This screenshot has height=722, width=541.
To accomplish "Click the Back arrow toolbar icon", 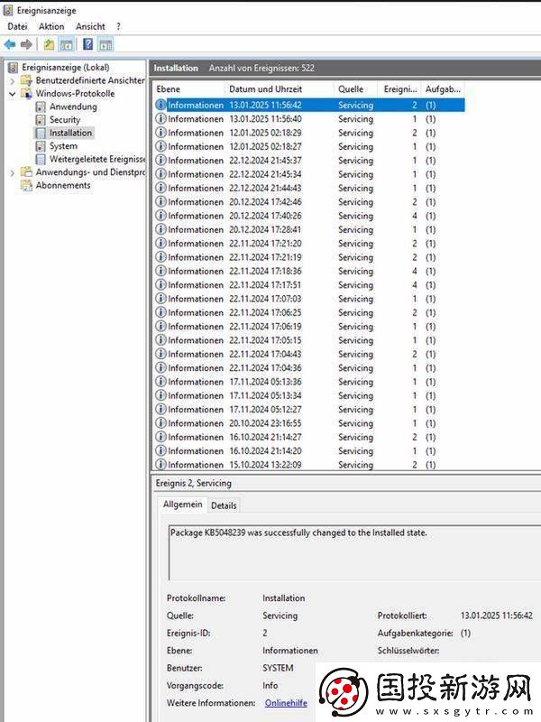I will coord(10,44).
